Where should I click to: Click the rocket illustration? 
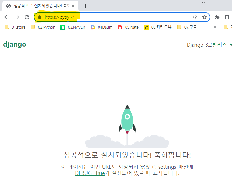click(x=127, y=126)
